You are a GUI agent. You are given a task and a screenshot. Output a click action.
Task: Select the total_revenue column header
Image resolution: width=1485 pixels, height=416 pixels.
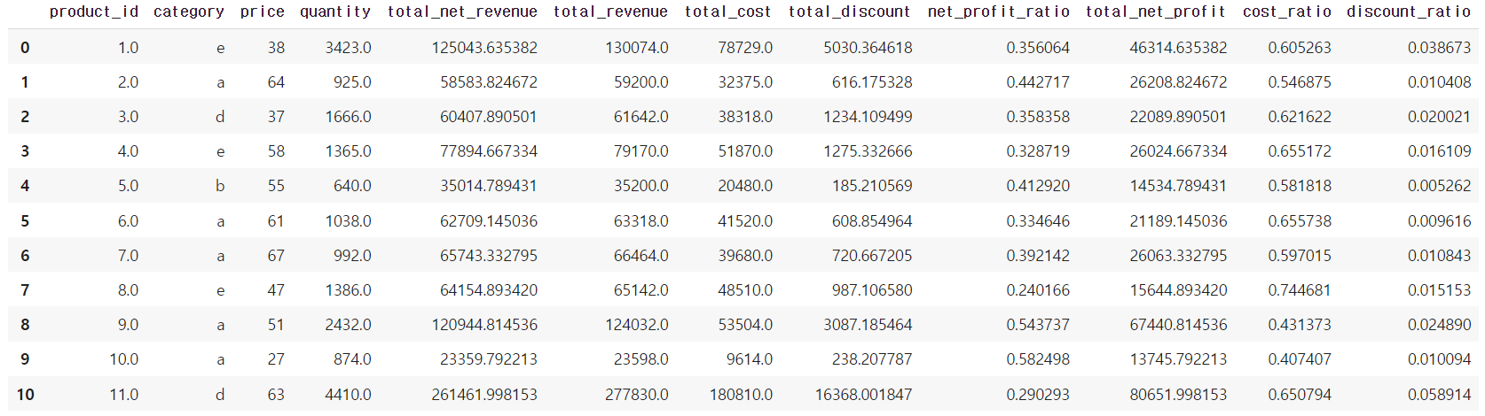(610, 12)
